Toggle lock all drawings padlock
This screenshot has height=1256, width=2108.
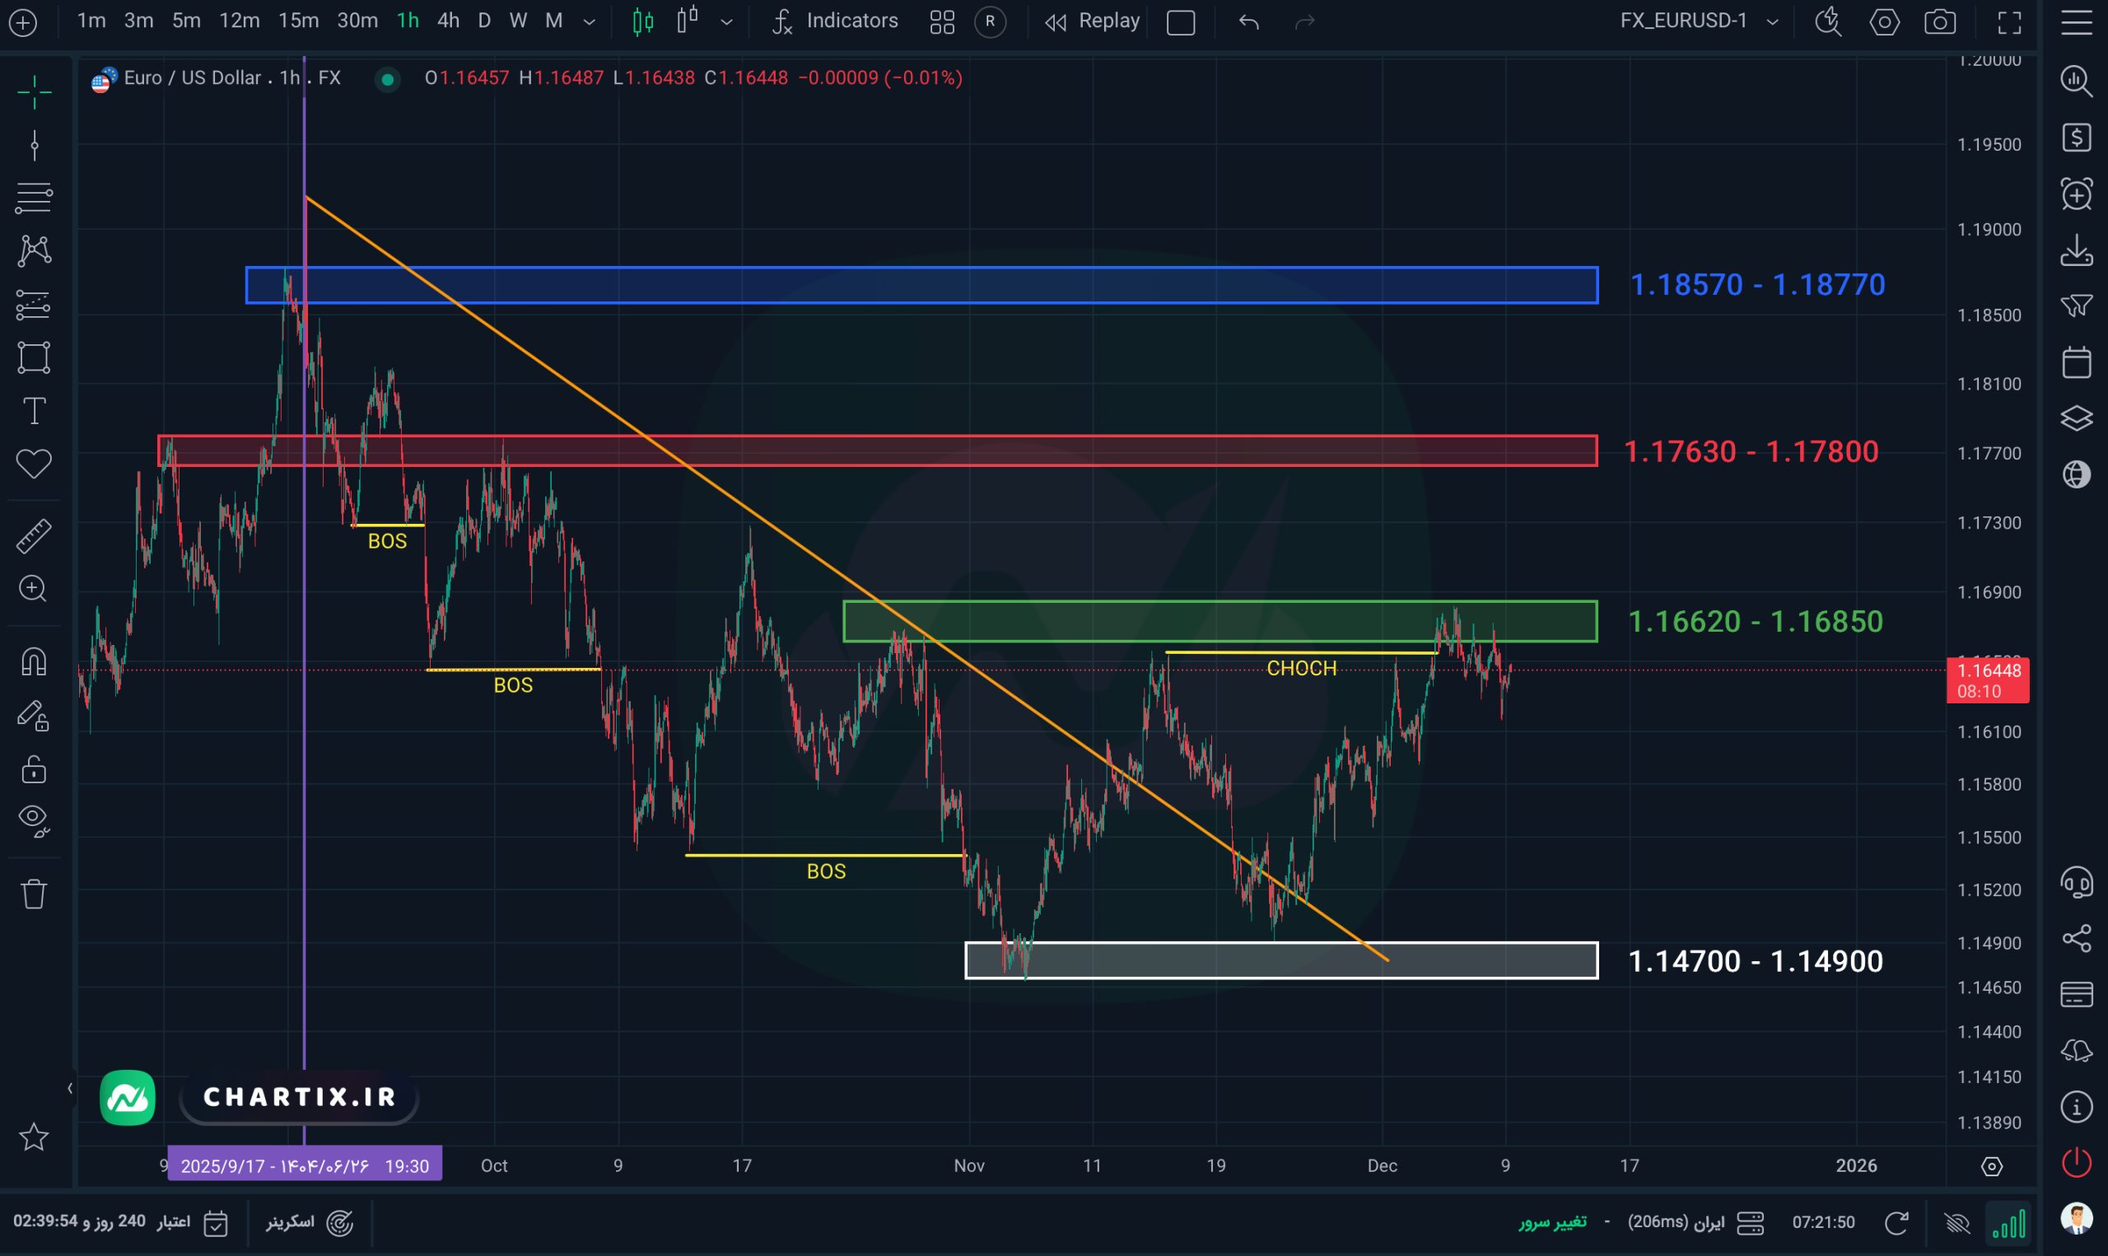coord(34,769)
